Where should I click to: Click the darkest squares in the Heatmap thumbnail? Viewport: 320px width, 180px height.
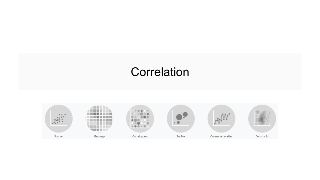[98, 117]
